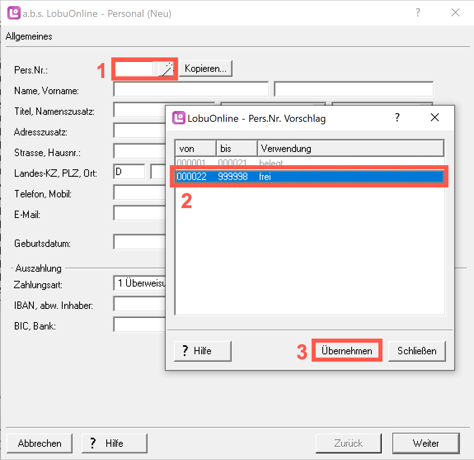The height and width of the screenshot is (460, 474).
Task: Sort by the 'von' column header
Action: point(195,148)
